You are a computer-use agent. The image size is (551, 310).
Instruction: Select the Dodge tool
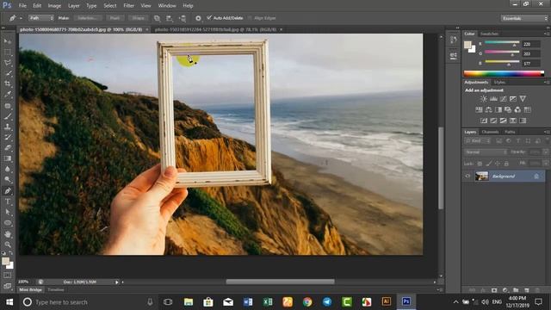click(x=8, y=180)
